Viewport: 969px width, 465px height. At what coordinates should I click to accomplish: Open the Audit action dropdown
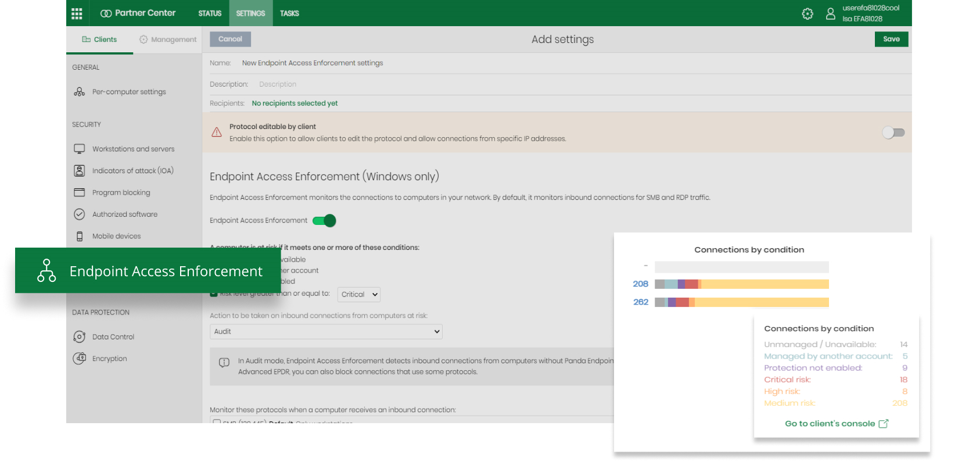coord(326,332)
